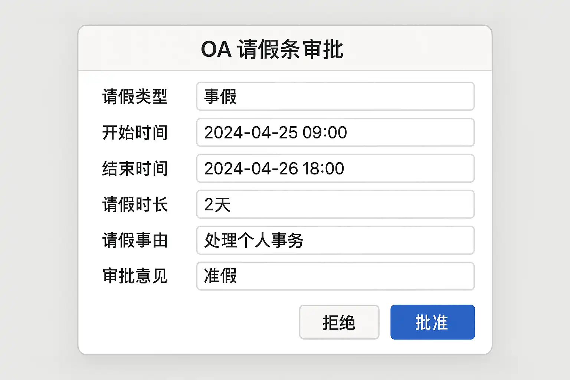
Task: Click the 请假时长 input box
Action: (335, 204)
